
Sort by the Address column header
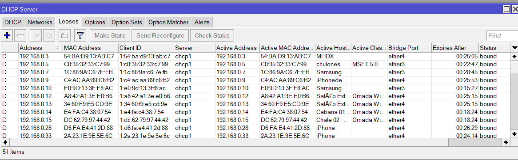click(x=40, y=48)
